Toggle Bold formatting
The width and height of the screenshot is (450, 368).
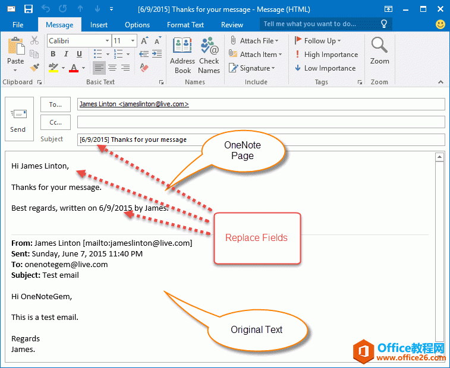pos(53,54)
